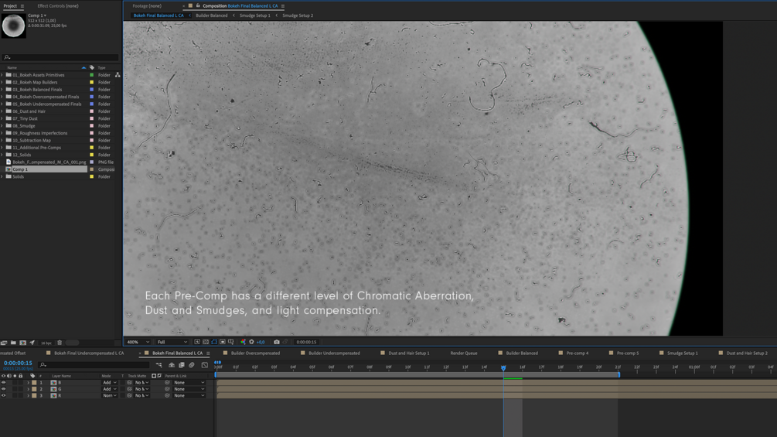This screenshot has width=777, height=437.
Task: Click the rocket project settings icon
Action: [x=32, y=343]
